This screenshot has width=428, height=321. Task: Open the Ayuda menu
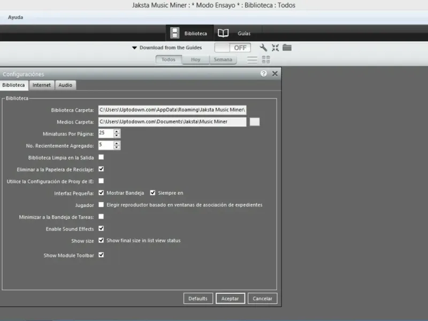point(16,17)
